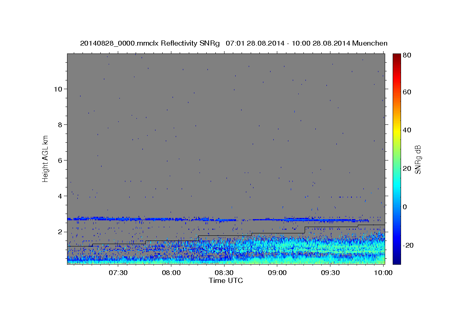Click the colorbar label '80'

click(407, 55)
